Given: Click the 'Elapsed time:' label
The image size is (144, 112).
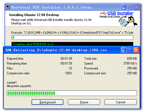Looking at the screenshot, I should (x=15, y=59).
